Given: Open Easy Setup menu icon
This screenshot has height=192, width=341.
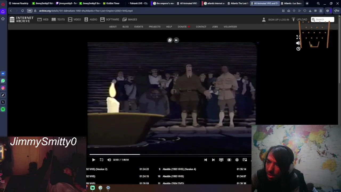Looking at the screenshot, I should (315, 11).
